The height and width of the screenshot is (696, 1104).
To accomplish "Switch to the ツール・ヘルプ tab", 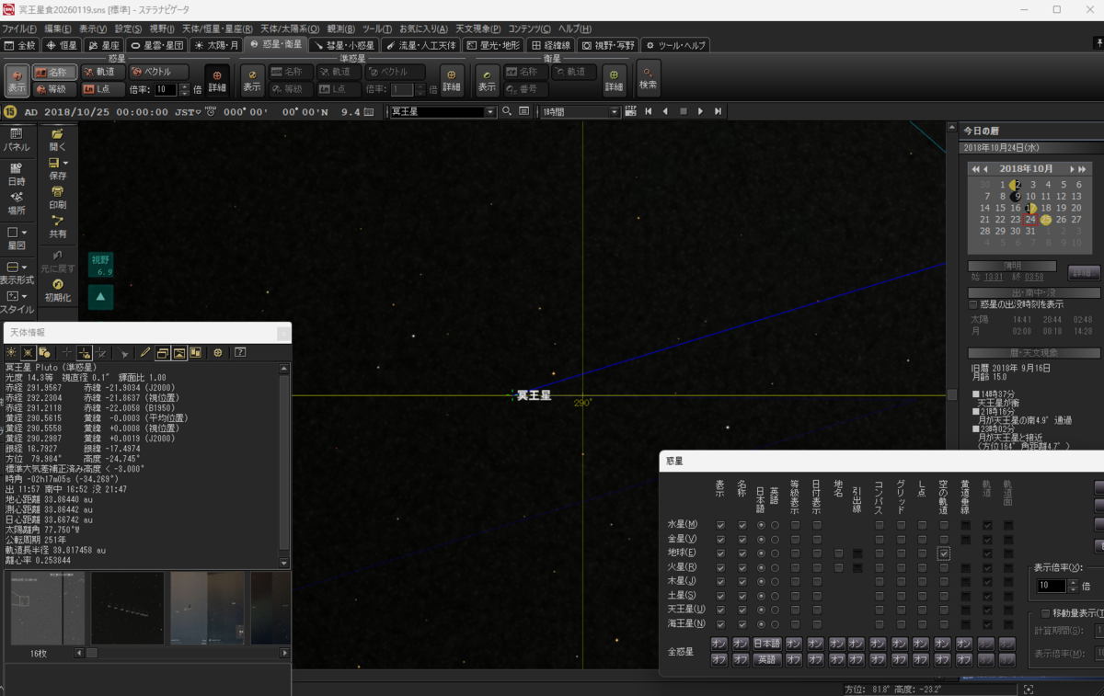I will coord(675,45).
